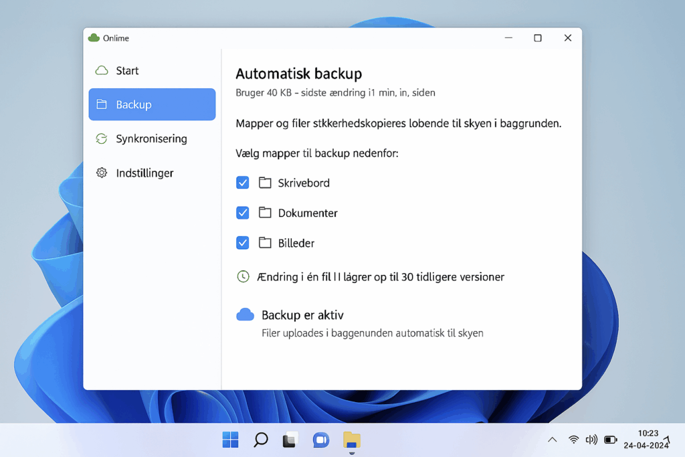Image resolution: width=685 pixels, height=457 pixels.
Task: Open the taskbar overflow arrow under folder icon
Action: point(352,453)
